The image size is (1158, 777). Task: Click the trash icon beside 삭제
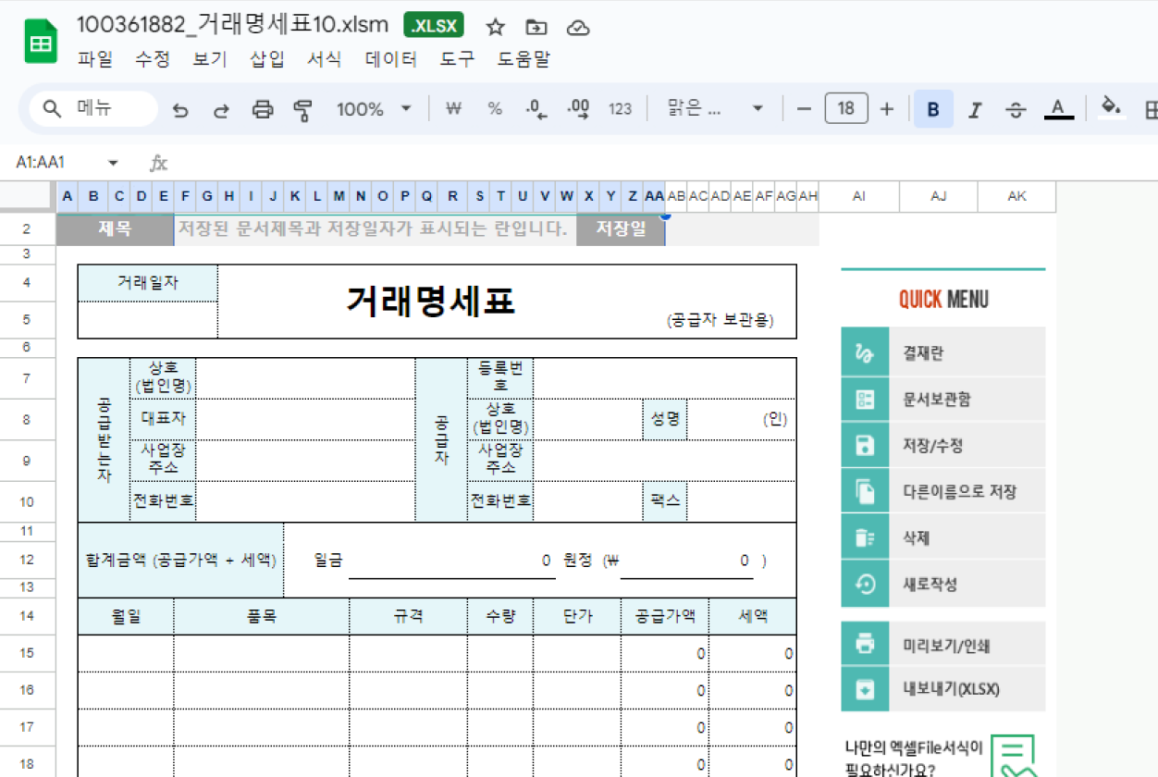[x=866, y=538]
